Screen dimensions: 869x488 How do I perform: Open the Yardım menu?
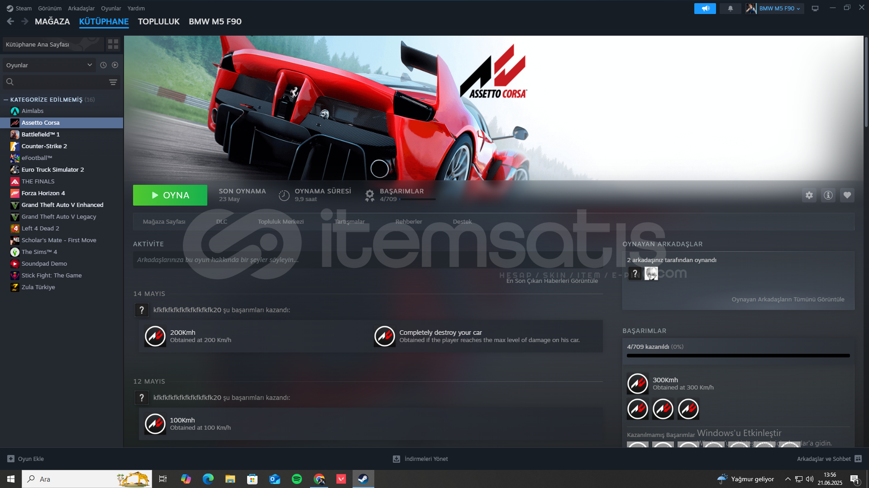click(x=136, y=8)
